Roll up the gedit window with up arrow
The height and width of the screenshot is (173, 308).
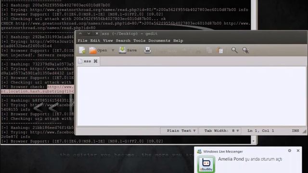pos(80,34)
